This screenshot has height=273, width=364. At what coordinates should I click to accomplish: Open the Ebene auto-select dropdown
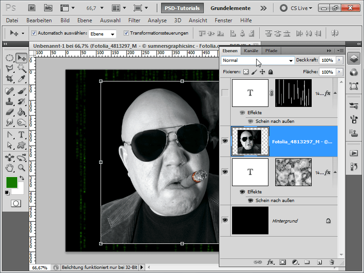click(102, 34)
